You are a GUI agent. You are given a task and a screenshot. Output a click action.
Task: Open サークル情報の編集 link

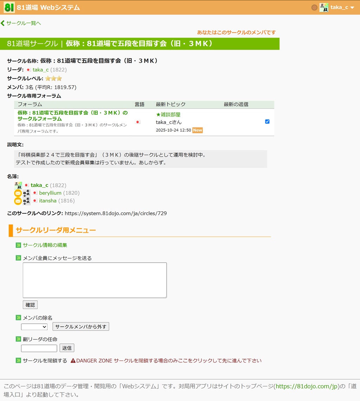(x=45, y=245)
